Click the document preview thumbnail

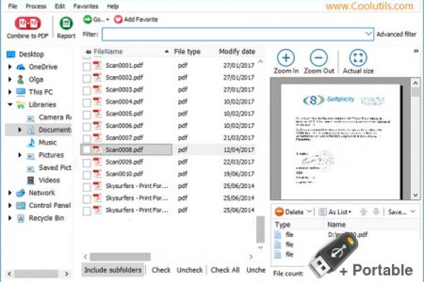point(341,142)
